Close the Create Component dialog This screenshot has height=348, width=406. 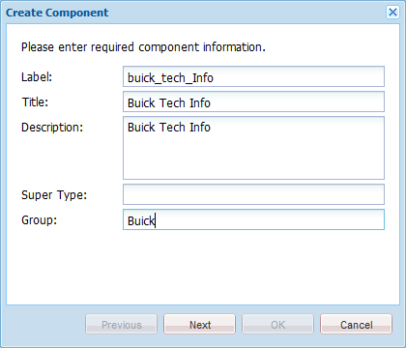tap(392, 13)
